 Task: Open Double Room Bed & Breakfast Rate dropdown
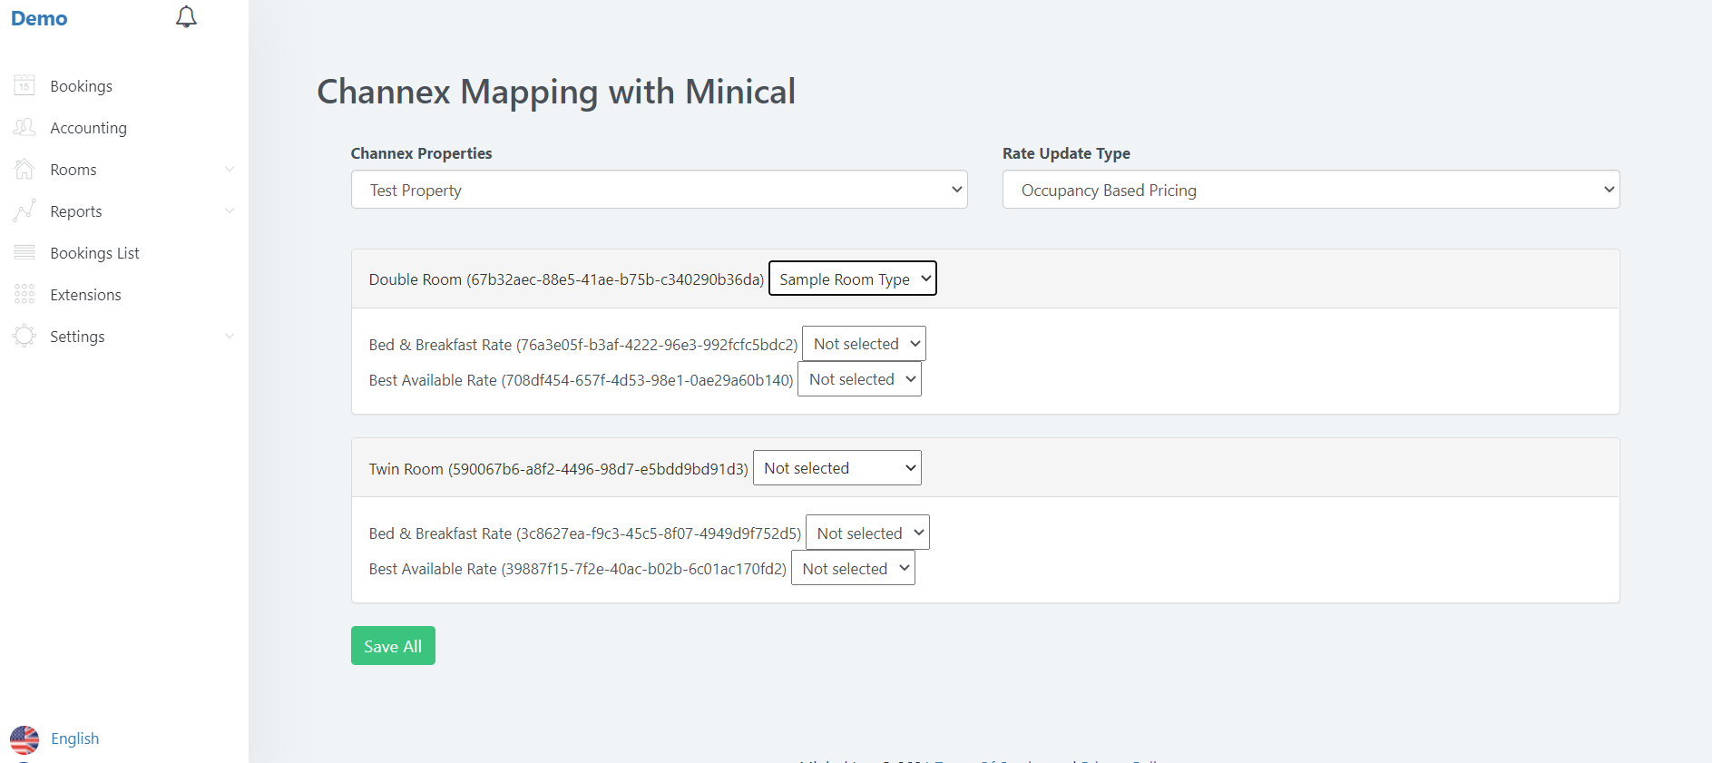tap(864, 344)
